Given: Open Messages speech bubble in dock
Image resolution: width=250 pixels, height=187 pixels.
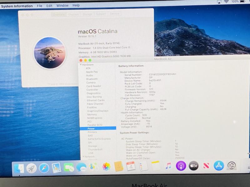Looking at the screenshot, I should click(x=81, y=167).
